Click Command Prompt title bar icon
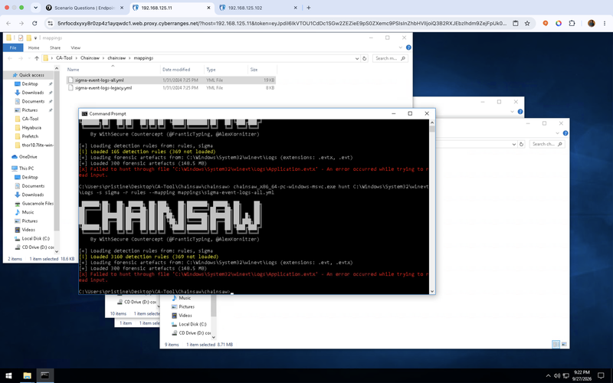613x383 pixels. (84, 113)
